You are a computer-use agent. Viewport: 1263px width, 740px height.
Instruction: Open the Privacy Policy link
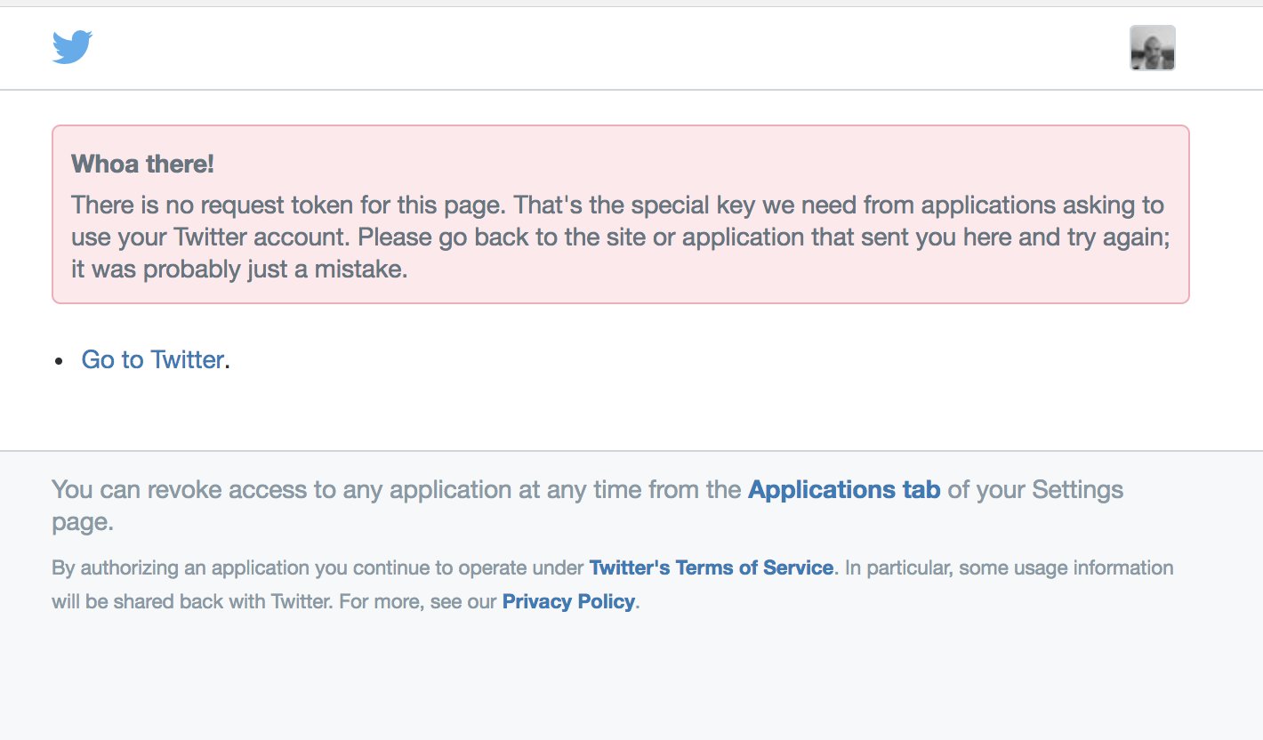point(568,601)
